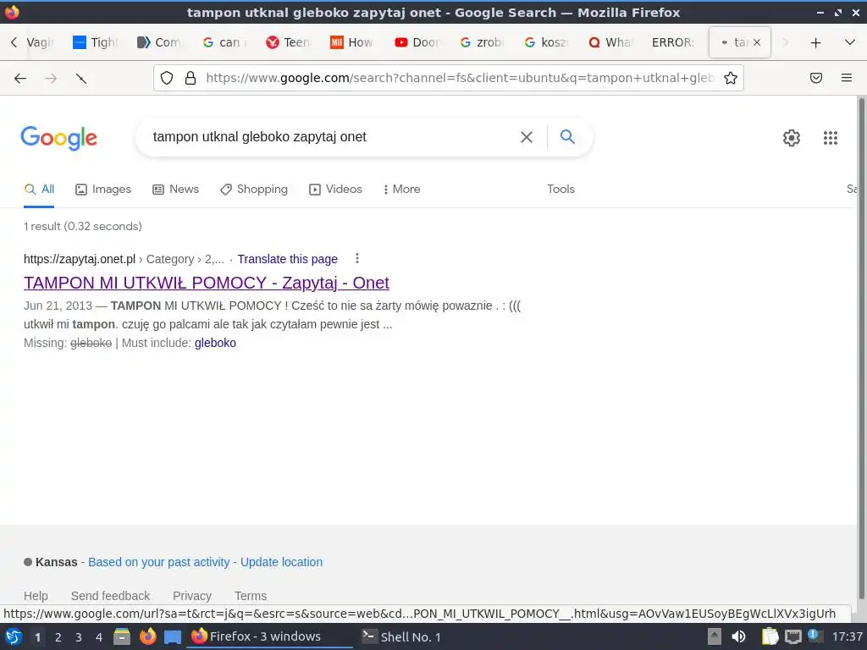This screenshot has width=867, height=650.
Task: Open the search Tools options
Action: point(561,189)
